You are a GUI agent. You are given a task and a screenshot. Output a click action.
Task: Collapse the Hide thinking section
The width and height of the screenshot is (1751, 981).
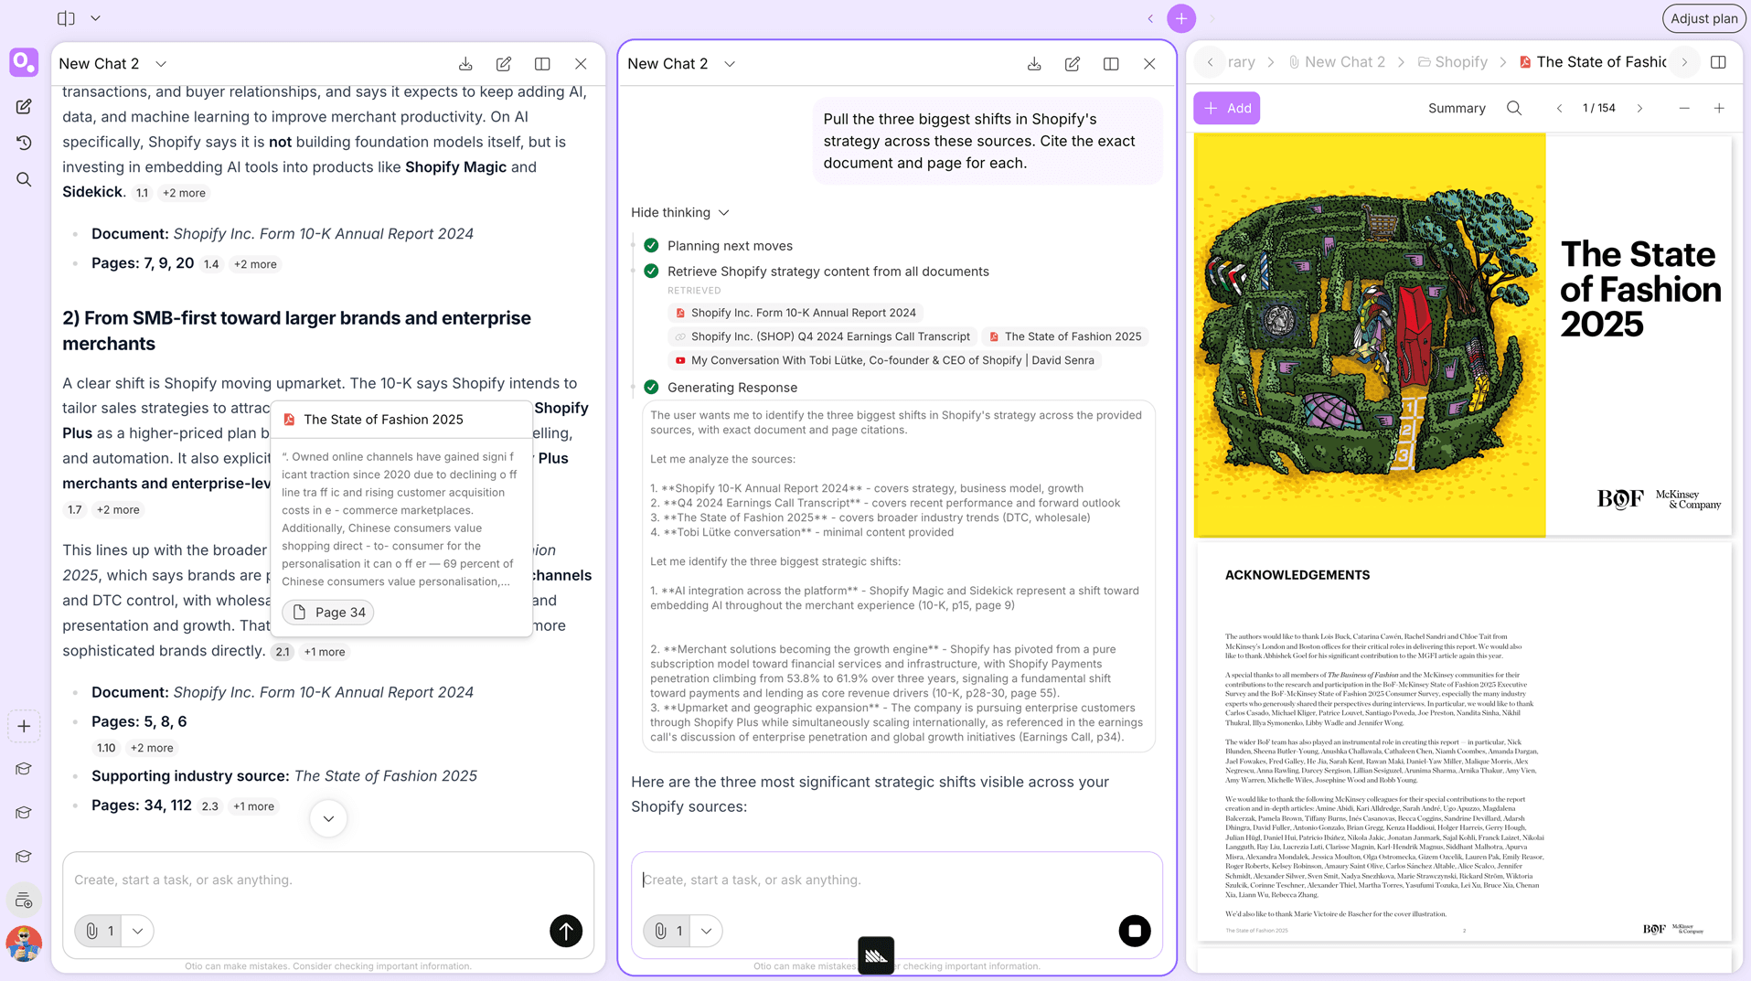680,212
